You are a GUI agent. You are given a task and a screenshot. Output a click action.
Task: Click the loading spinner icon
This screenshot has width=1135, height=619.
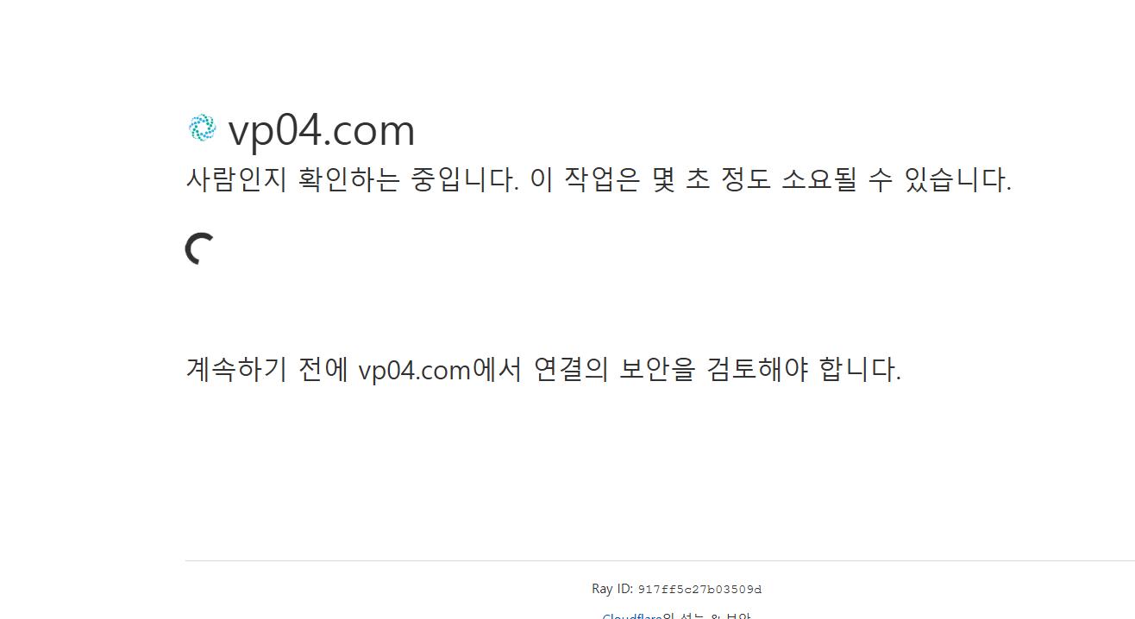[200, 248]
